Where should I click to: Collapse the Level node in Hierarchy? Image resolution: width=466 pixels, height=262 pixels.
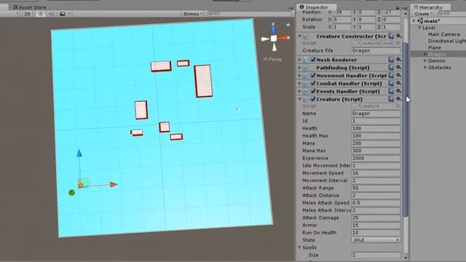point(419,28)
